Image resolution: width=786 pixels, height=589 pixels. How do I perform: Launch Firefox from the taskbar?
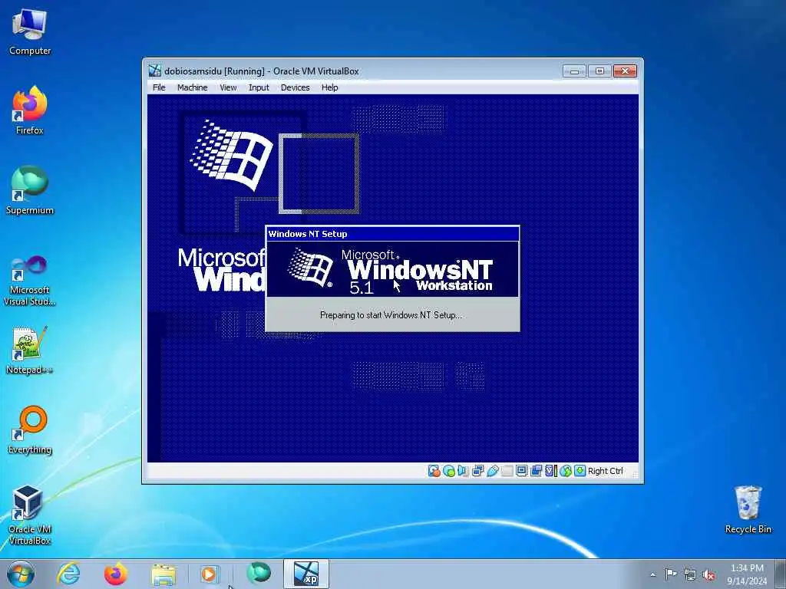pyautogui.click(x=115, y=574)
